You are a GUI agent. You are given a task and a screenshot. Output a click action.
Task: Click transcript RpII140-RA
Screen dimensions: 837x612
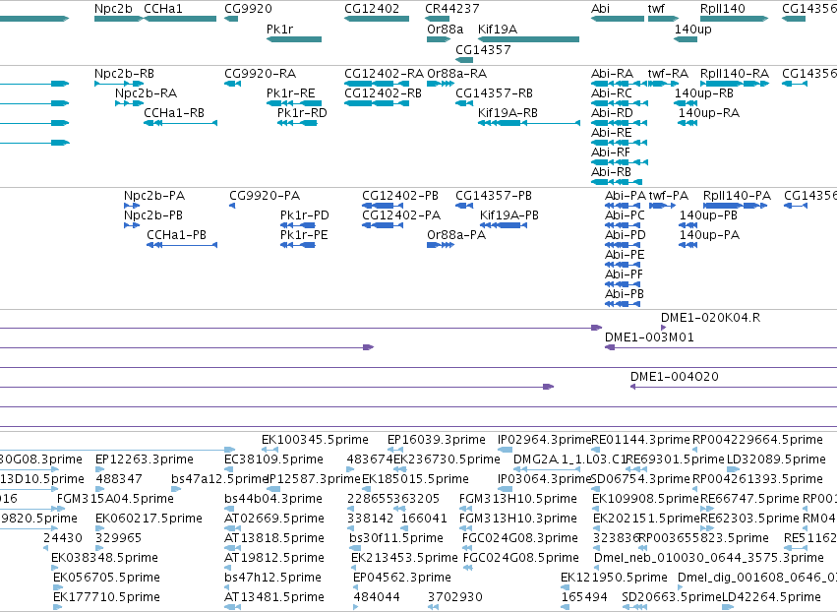pyautogui.click(x=735, y=84)
